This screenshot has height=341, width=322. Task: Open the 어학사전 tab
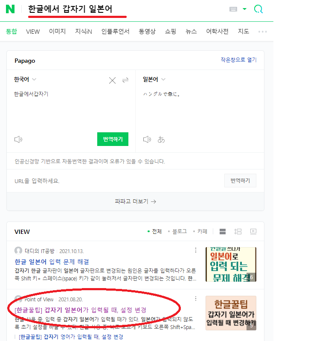tap(217, 31)
